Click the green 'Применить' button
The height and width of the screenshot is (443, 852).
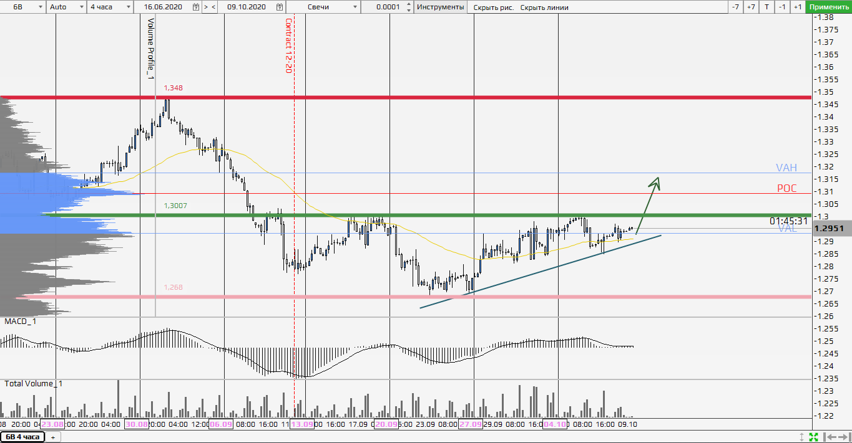click(x=828, y=7)
